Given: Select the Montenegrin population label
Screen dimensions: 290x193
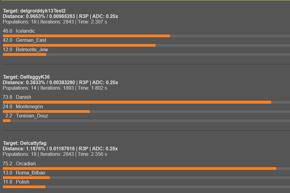Looking at the screenshot, I should point(29,107).
